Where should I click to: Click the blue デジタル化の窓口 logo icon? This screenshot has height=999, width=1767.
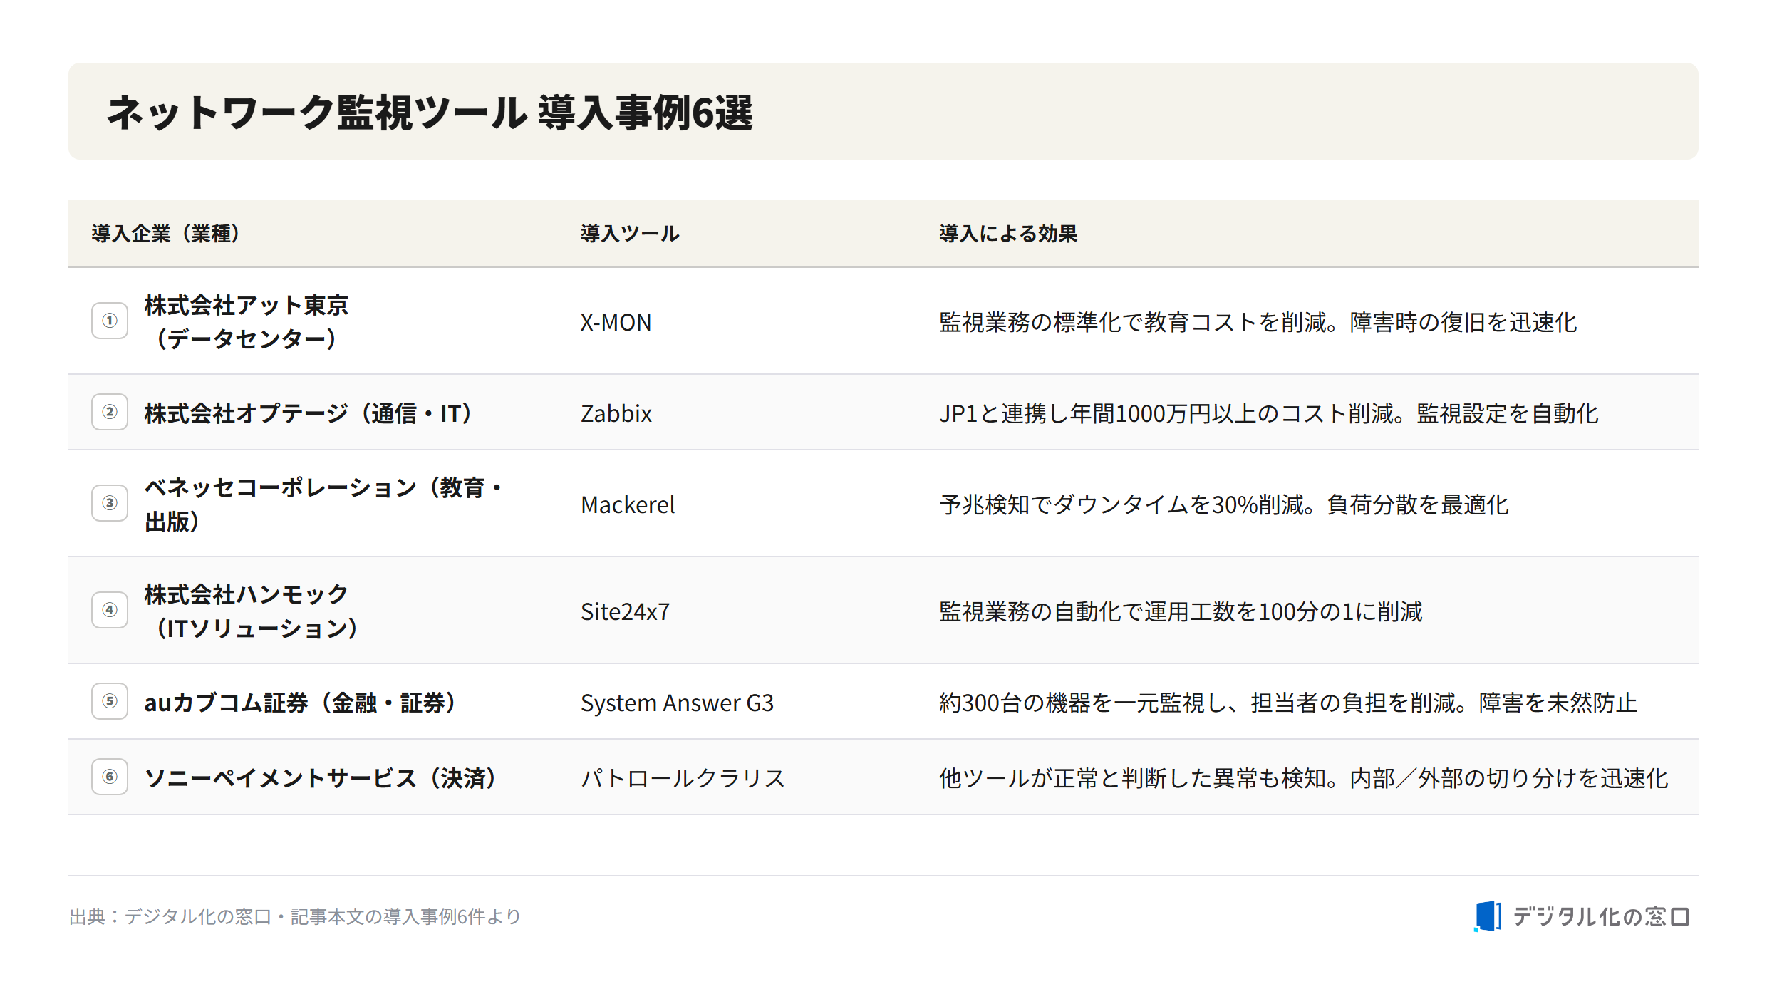click(x=1488, y=916)
